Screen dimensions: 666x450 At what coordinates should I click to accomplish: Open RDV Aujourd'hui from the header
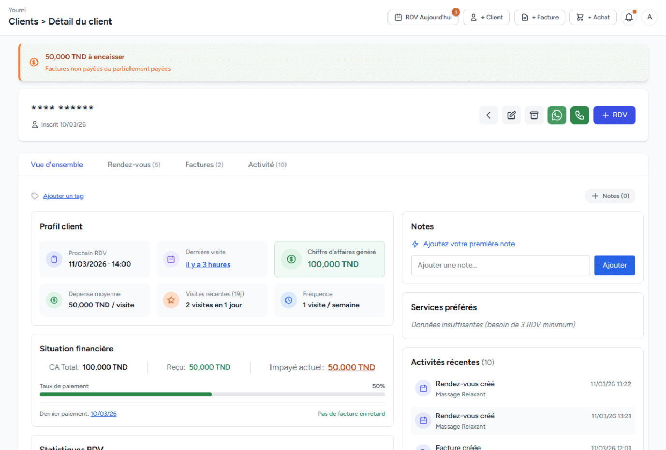tap(423, 17)
